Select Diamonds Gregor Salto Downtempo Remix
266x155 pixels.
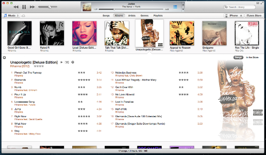(x=140, y=124)
